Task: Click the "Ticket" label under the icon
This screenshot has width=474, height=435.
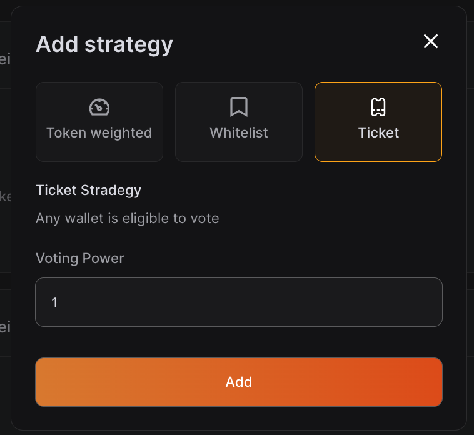Action: [x=378, y=132]
